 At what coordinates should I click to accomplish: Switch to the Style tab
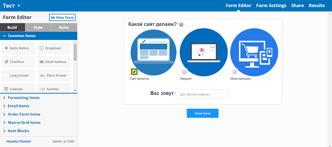38,27
